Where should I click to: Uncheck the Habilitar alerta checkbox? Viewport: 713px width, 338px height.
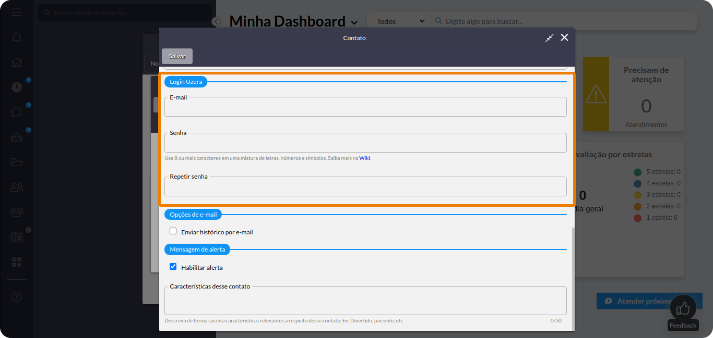[173, 267]
